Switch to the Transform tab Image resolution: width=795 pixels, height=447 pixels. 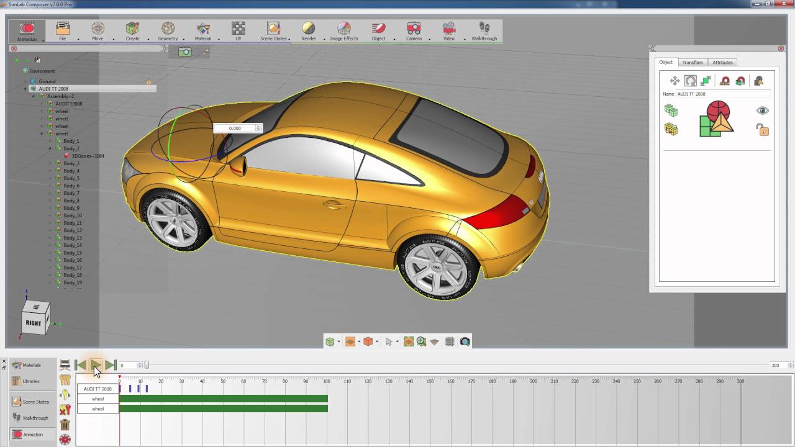(x=692, y=62)
